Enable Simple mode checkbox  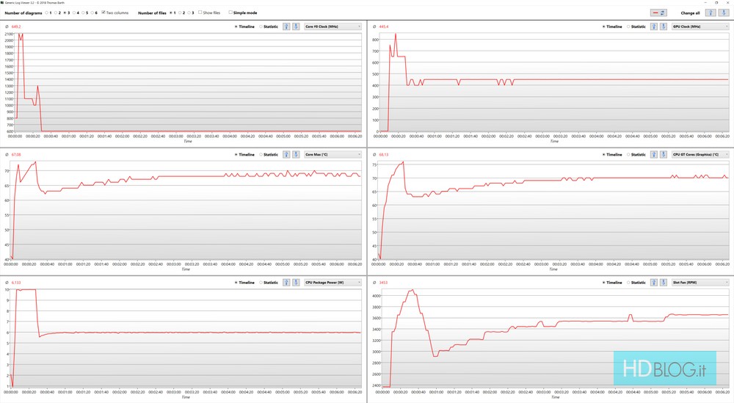click(x=230, y=12)
